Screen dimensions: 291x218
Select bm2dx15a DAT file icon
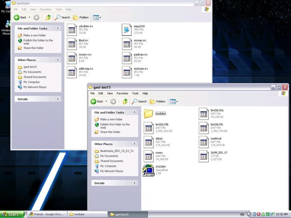click(x=204, y=114)
